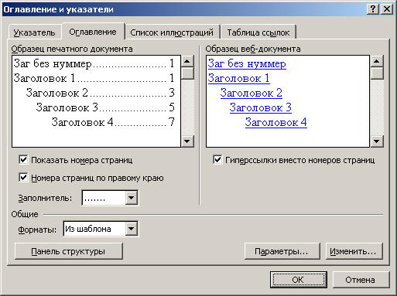Click web preview scroll down arrow
This screenshot has height=296, width=397.
tap(377, 141)
